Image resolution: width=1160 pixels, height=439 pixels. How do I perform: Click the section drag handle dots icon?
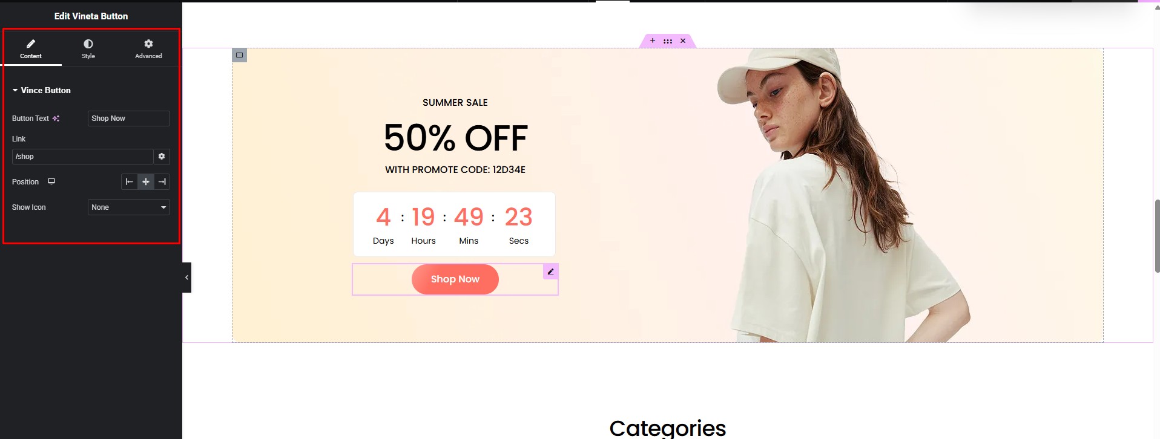click(x=668, y=41)
